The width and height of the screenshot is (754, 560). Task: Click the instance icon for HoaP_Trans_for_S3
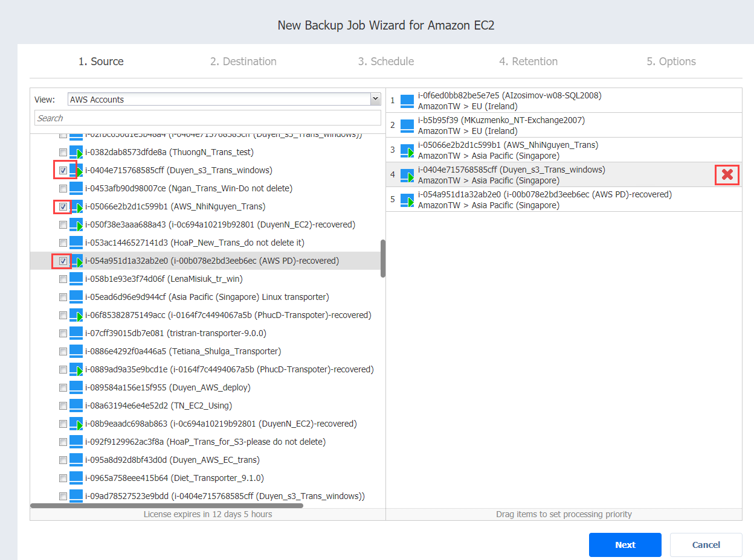point(76,442)
